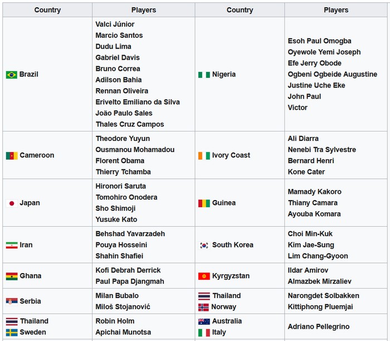Viewport: 390px width, 341px height.
Task: Open the Iran country link
Action: [26, 245]
